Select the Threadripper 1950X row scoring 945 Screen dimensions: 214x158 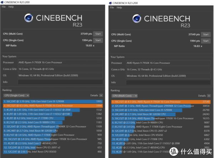point(53,139)
